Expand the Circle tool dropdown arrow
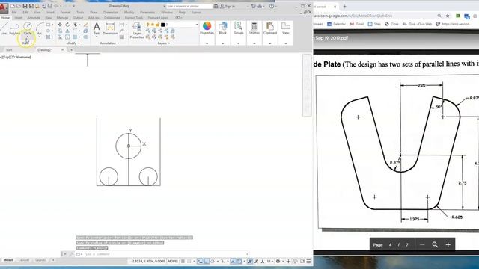The image size is (479, 269). click(x=28, y=37)
